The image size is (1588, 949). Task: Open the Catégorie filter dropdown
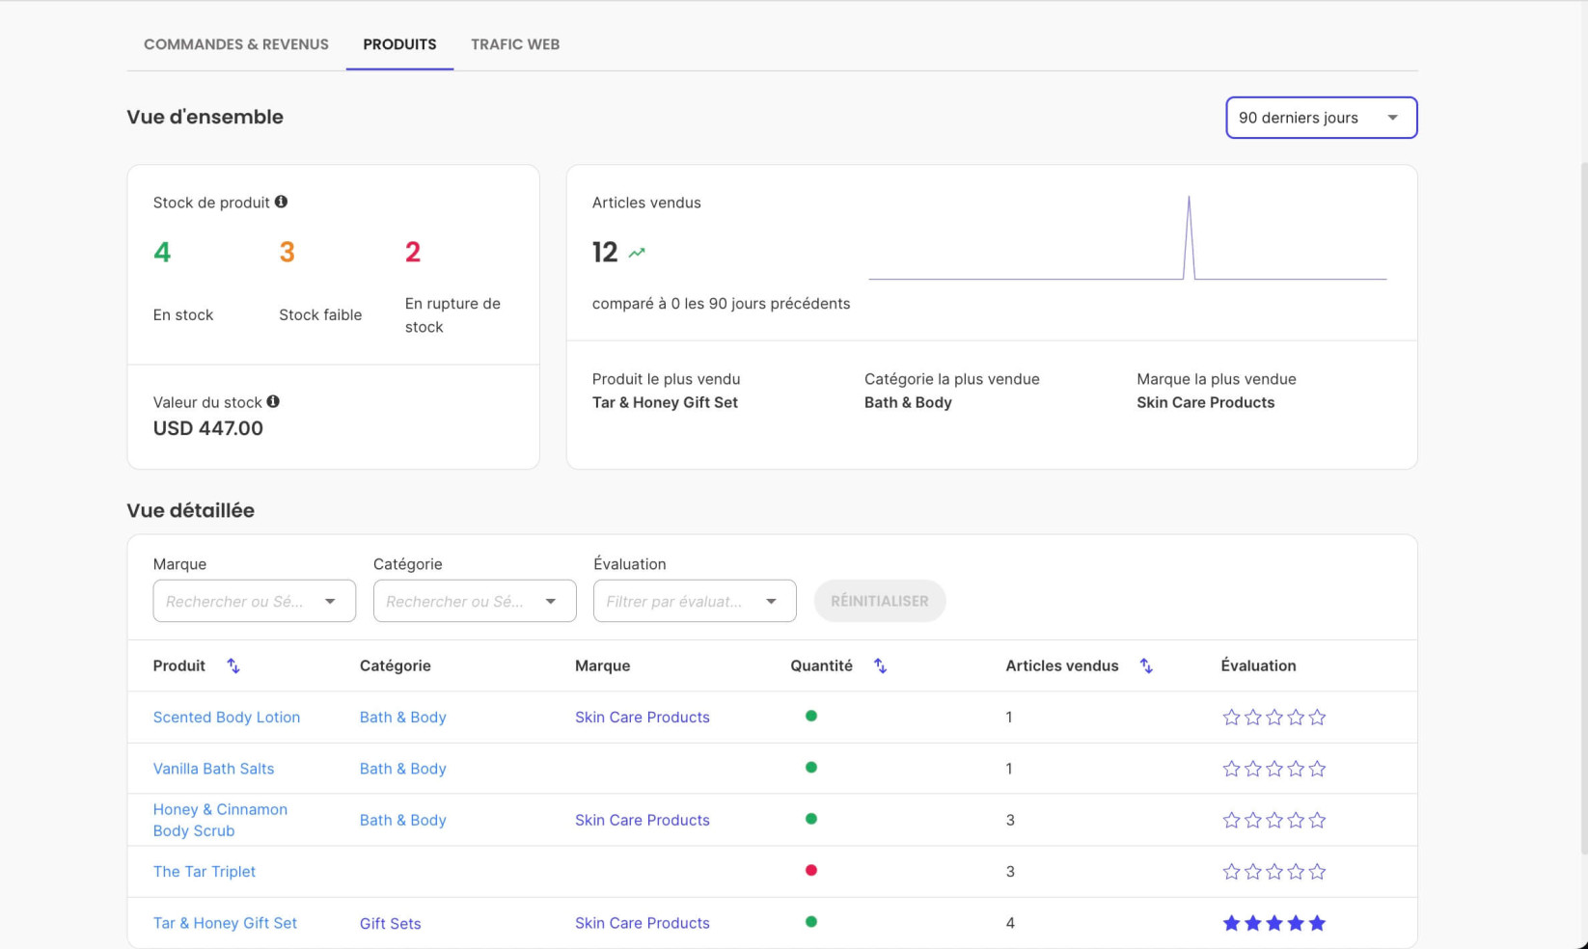(x=475, y=601)
